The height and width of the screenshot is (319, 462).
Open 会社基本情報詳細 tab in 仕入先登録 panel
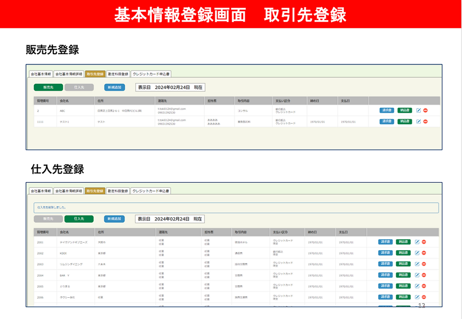point(69,191)
